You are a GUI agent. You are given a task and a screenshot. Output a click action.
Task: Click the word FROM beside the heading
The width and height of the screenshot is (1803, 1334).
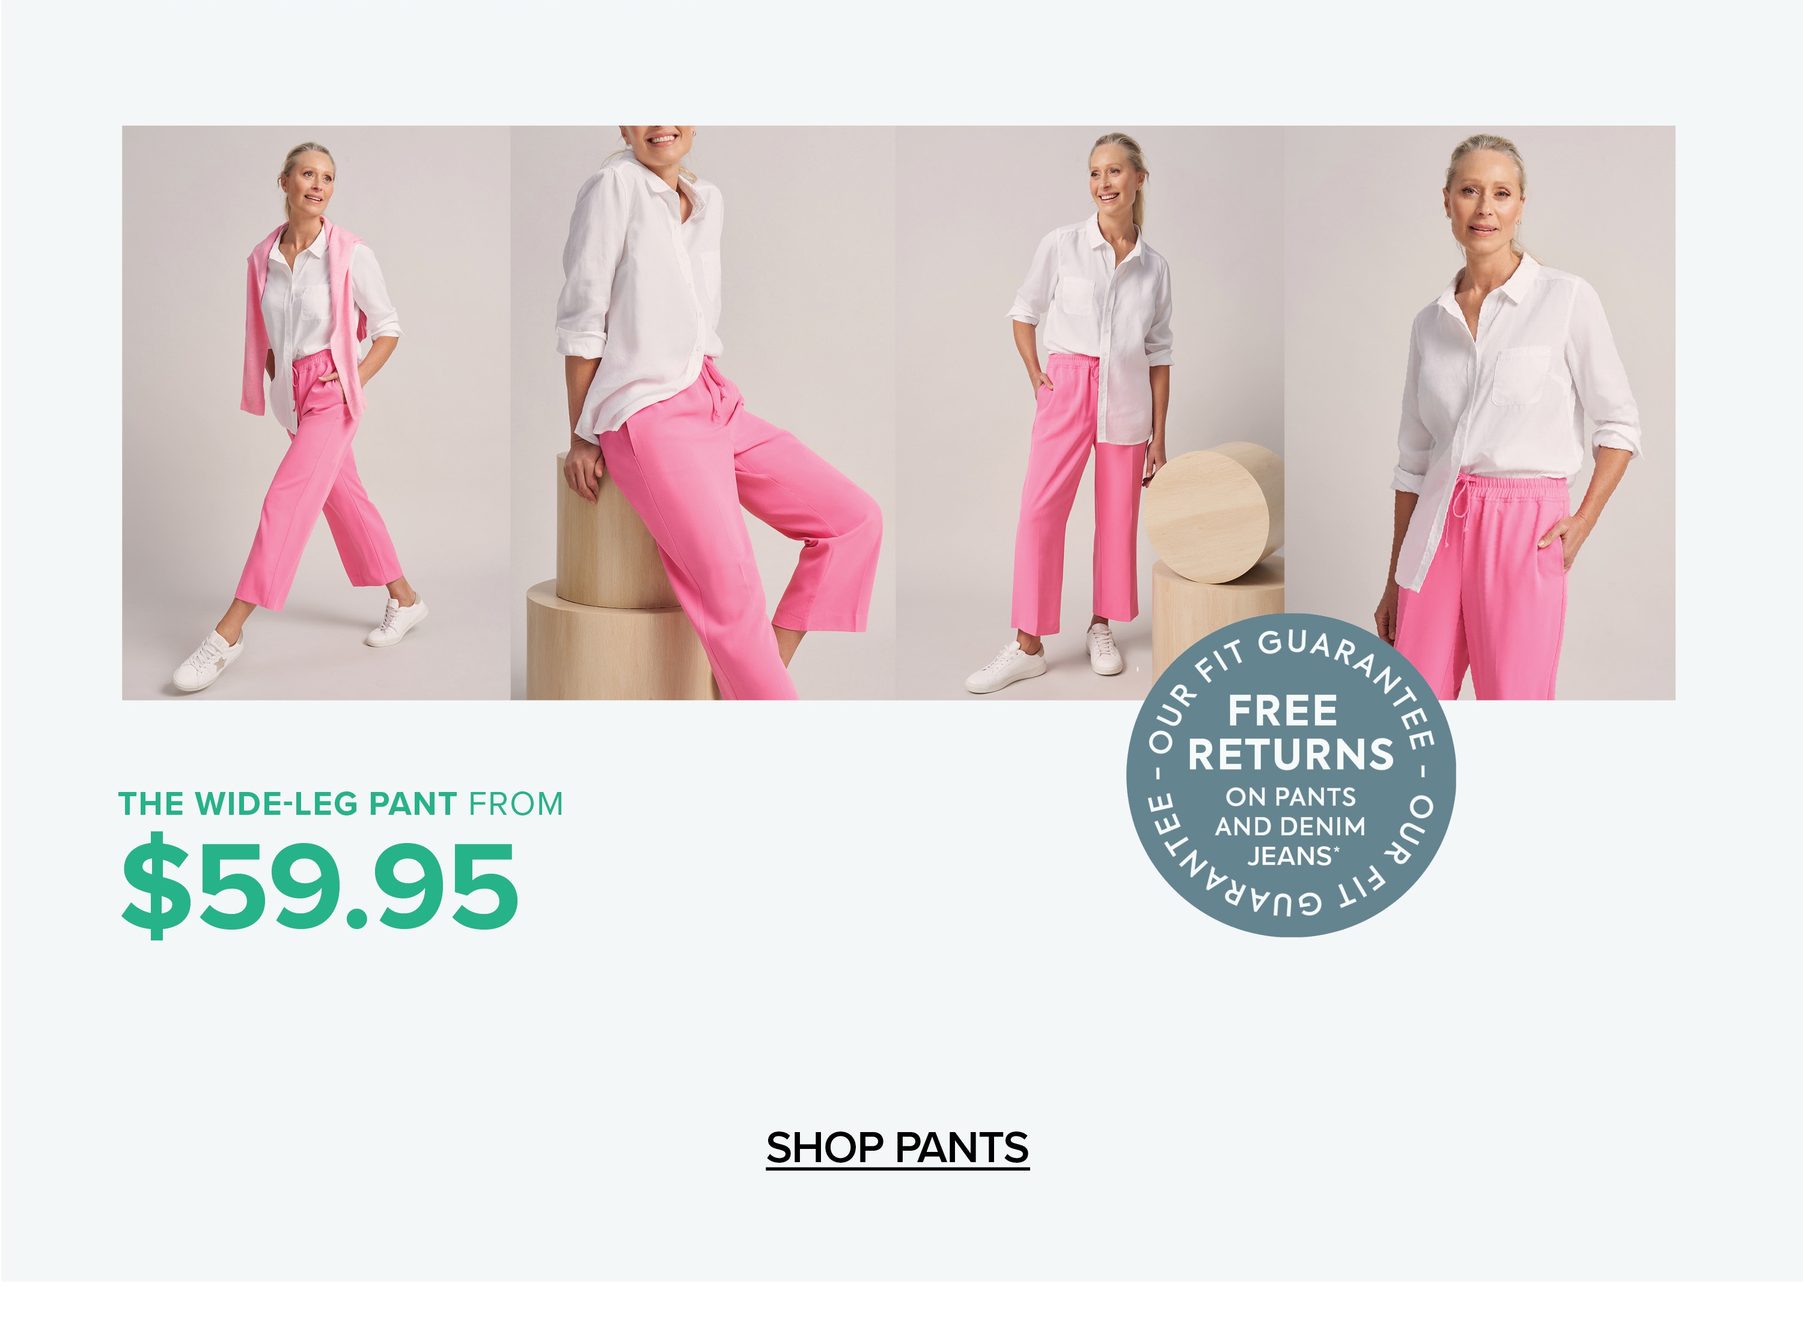(516, 803)
